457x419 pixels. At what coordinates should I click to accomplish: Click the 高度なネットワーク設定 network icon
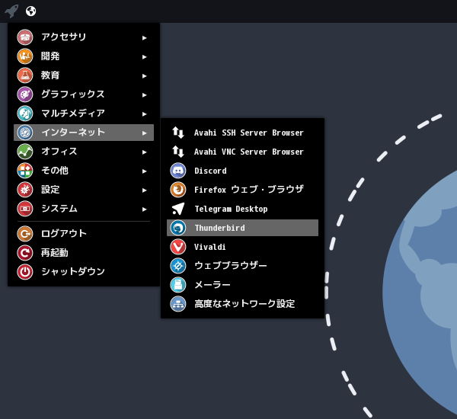178,304
